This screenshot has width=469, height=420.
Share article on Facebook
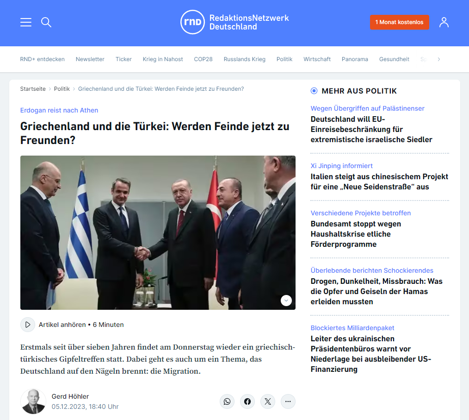pyautogui.click(x=247, y=401)
